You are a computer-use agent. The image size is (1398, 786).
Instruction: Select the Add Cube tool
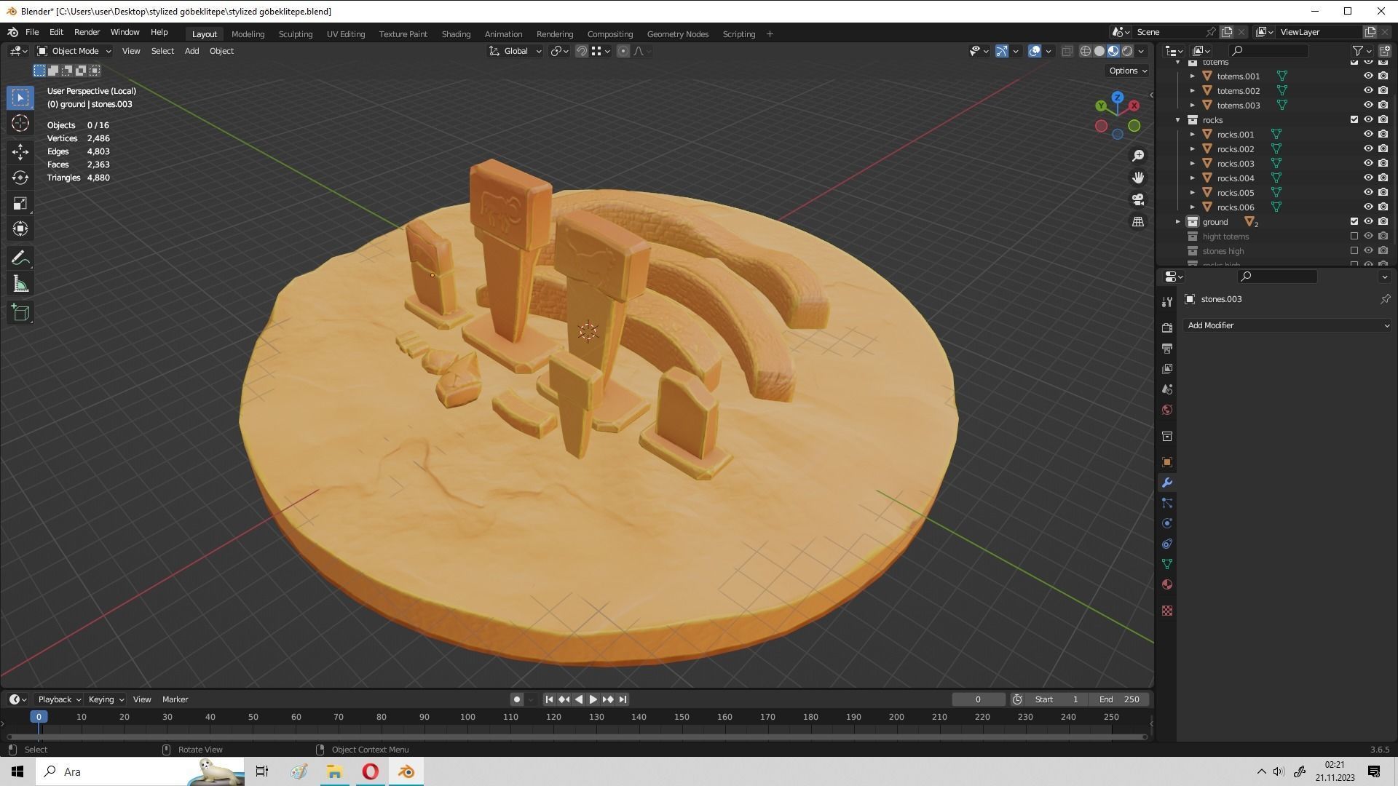[20, 313]
